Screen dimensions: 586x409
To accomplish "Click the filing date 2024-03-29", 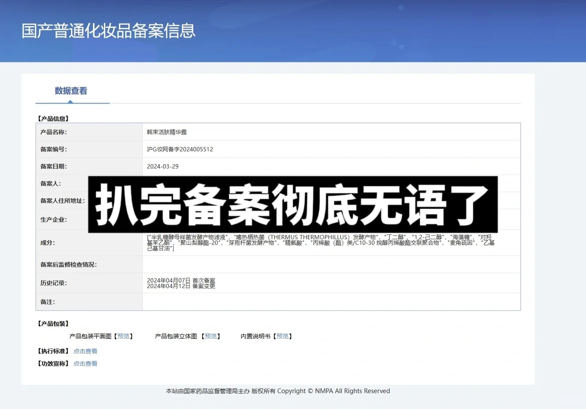I will pyautogui.click(x=163, y=166).
